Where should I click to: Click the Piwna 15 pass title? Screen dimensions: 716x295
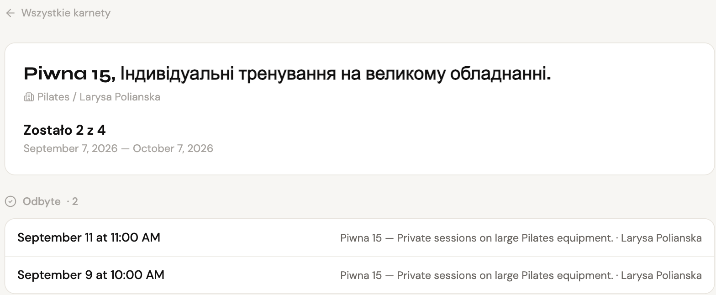tap(69, 74)
